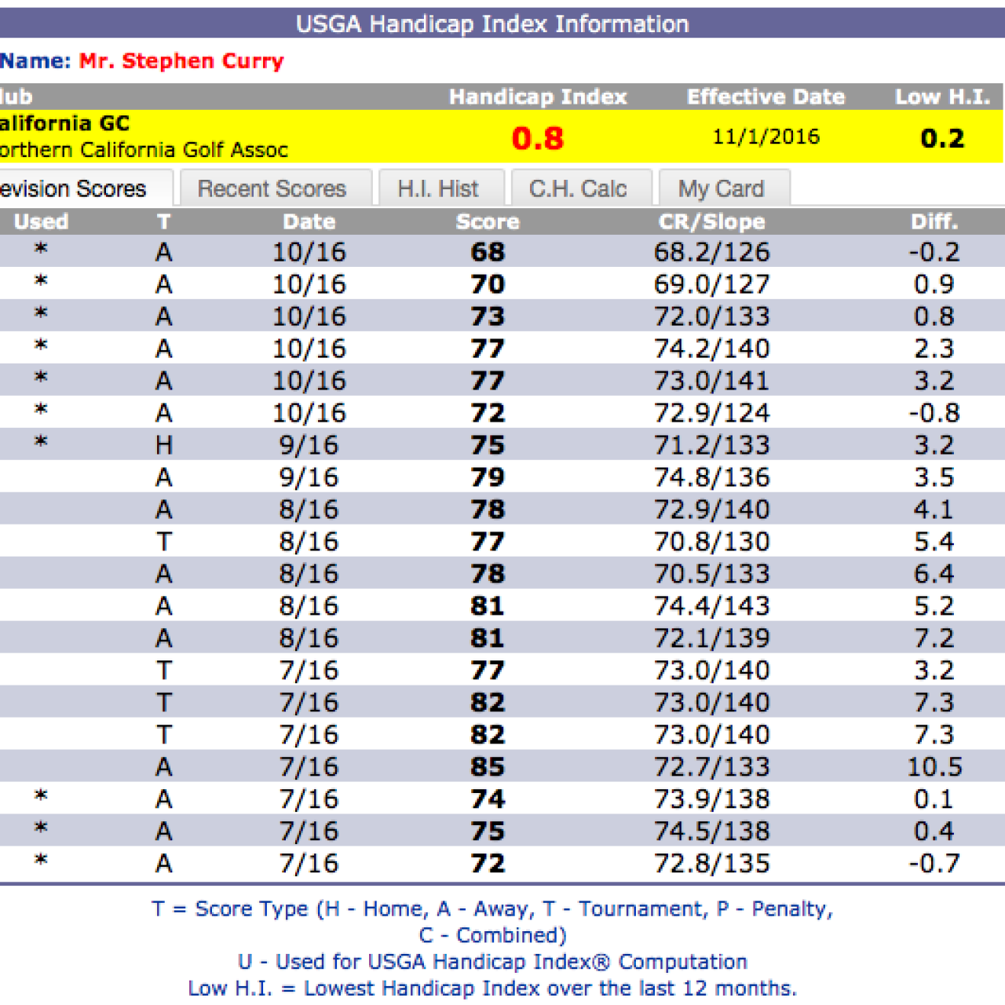The height and width of the screenshot is (1005, 1005).
Task: Click the 'U - Used for USGA Handicap Index' legend
Action: click(x=492, y=962)
